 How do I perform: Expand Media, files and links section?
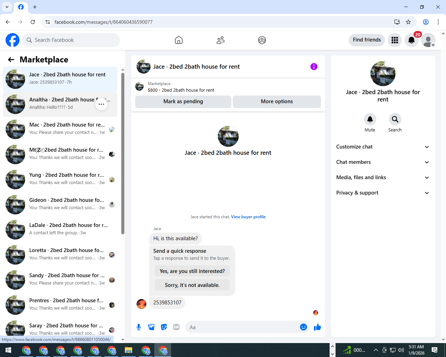(x=383, y=177)
